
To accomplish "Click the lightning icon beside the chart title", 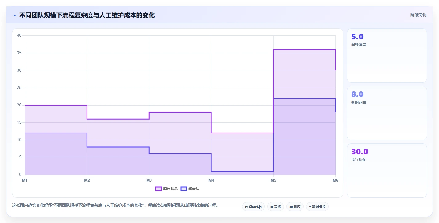I will pyautogui.click(x=14, y=15).
